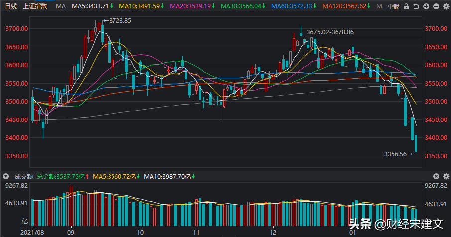
Task: Open the 成交额 indicator dropdown arrow
Action: (x=6, y=176)
